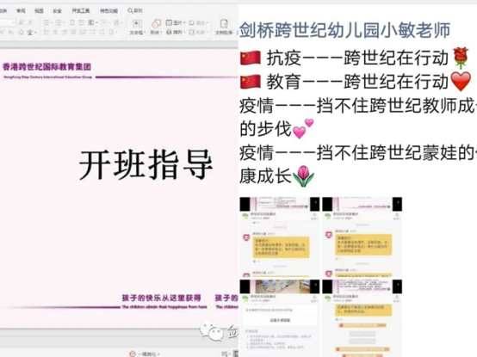Switch to the 特色功能 tab
The height and width of the screenshot is (357, 477).
click(x=108, y=10)
